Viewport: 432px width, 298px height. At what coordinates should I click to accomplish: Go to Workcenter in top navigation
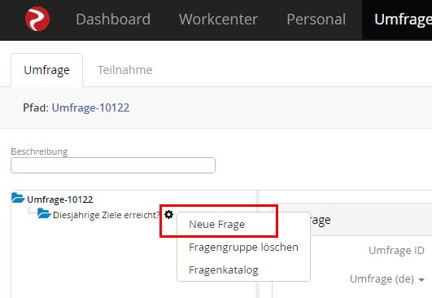pyautogui.click(x=218, y=20)
